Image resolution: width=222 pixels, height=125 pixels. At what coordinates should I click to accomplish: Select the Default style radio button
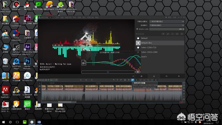pyautogui.click(x=138, y=38)
